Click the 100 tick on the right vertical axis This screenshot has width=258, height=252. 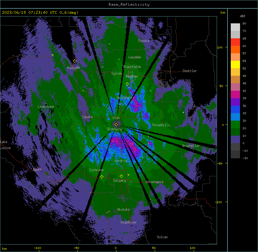[x=220, y=47]
